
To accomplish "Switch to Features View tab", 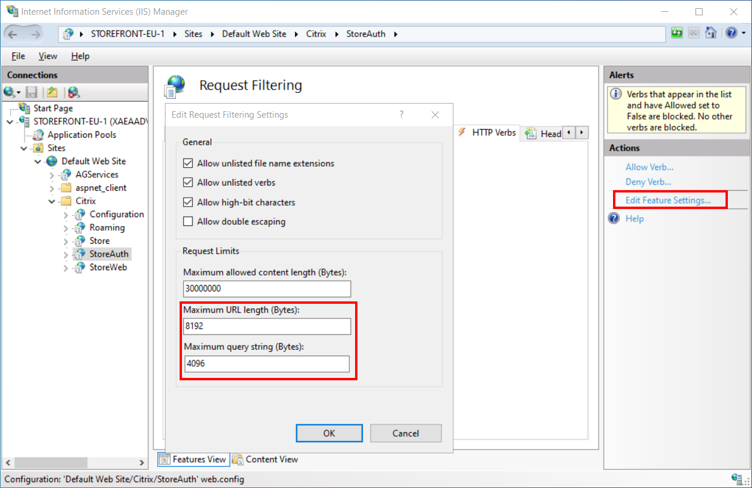I will pos(193,459).
